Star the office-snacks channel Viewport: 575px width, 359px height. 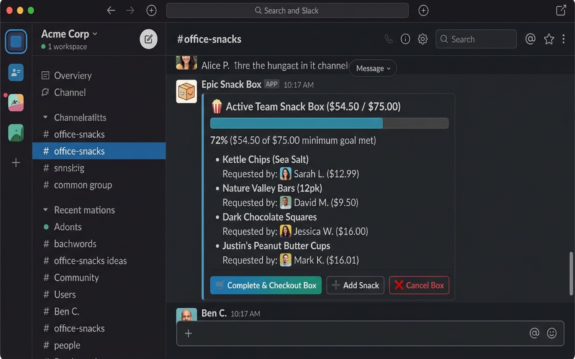click(x=549, y=39)
